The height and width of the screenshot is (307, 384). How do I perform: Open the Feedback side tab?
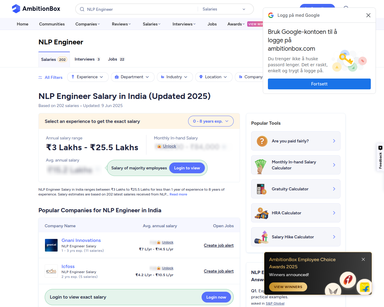380,157
